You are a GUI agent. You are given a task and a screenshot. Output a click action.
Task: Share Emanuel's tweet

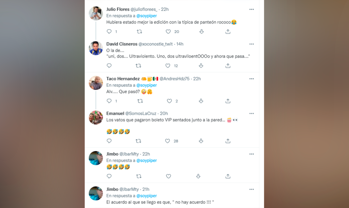228,141
